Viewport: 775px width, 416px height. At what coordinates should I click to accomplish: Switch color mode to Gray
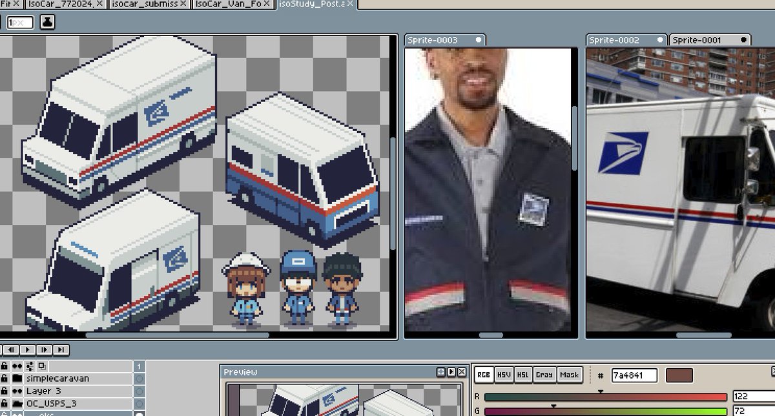coord(544,375)
